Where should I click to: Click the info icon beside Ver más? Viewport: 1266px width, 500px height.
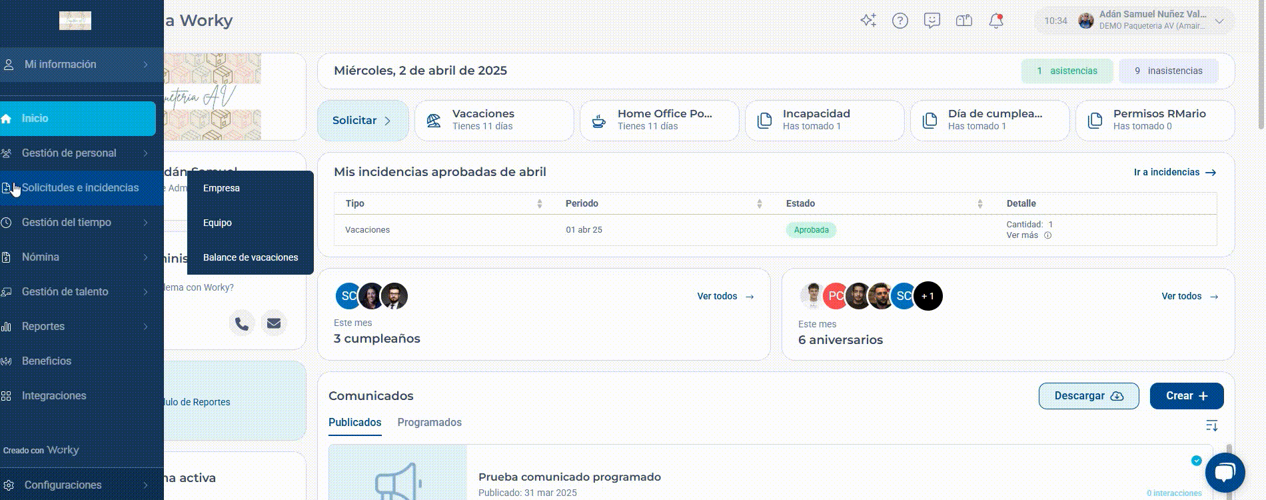tap(1047, 235)
